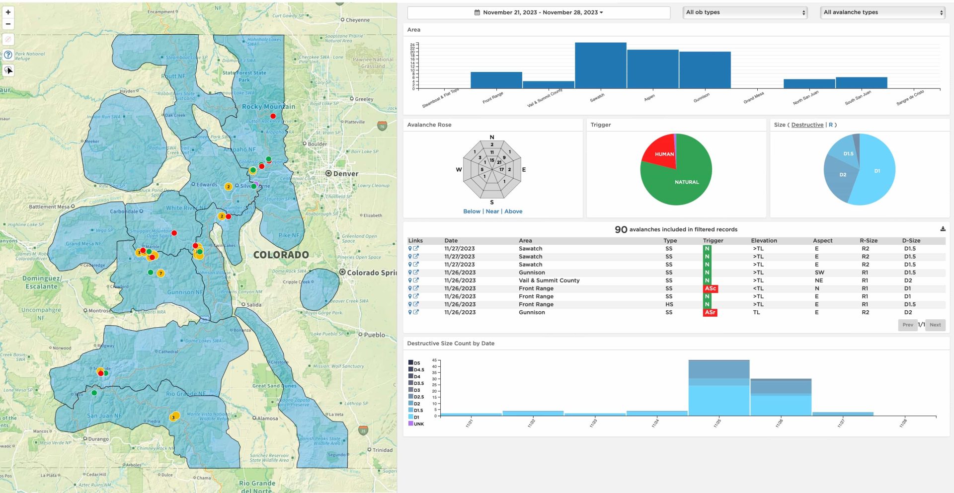Click the UNK legend color swatch
This screenshot has width=954, height=493.
(411, 423)
